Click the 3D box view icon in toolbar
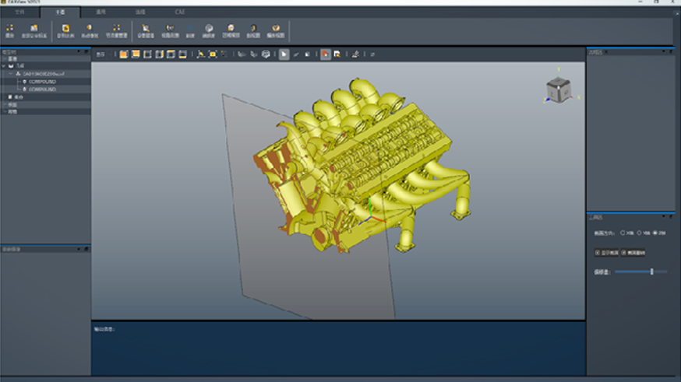The height and width of the screenshot is (382, 681). [x=266, y=54]
